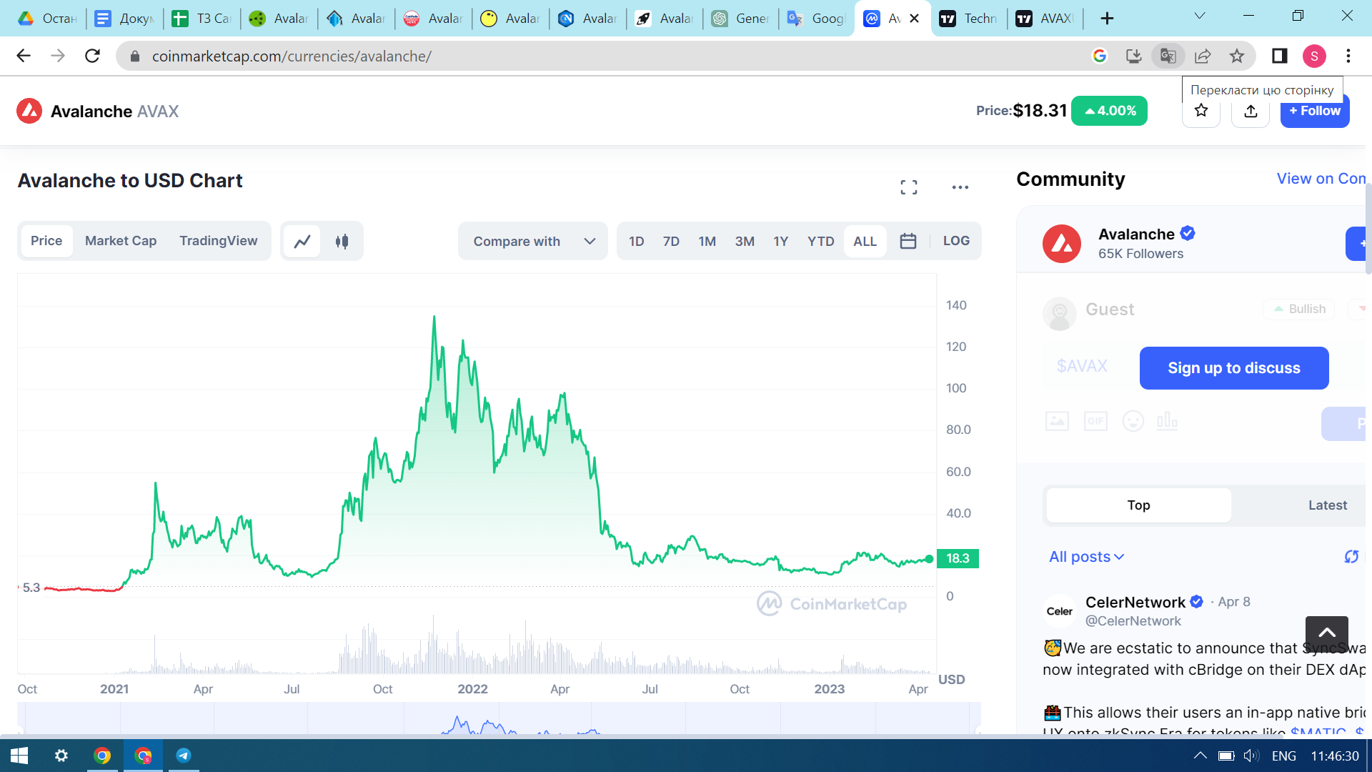The height and width of the screenshot is (772, 1372).
Task: Click the image attachment icon in post box
Action: click(x=1057, y=421)
